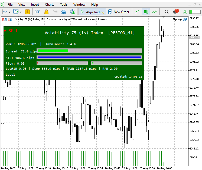The height and width of the screenshot is (170, 202).
Task: Open the Help menu
Action: click(x=95, y=5)
